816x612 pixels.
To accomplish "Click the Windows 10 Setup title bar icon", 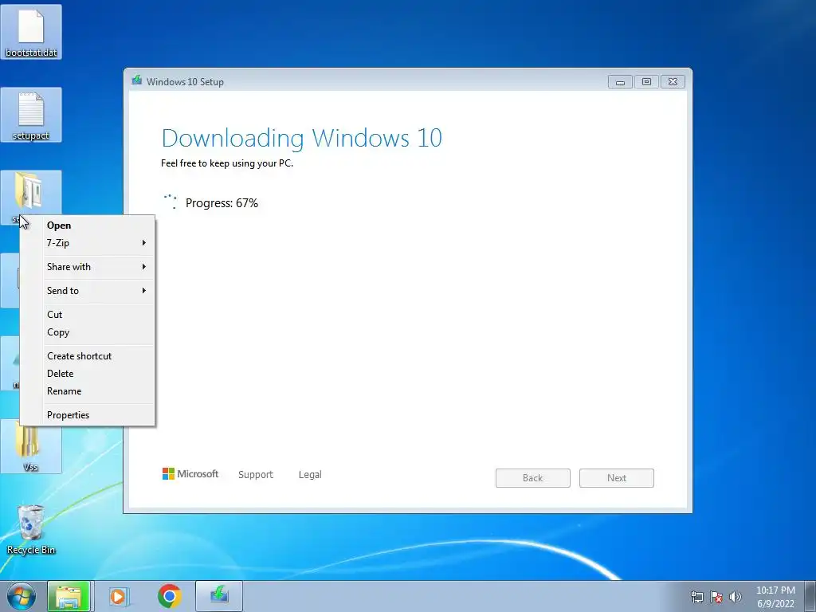I will coord(137,80).
